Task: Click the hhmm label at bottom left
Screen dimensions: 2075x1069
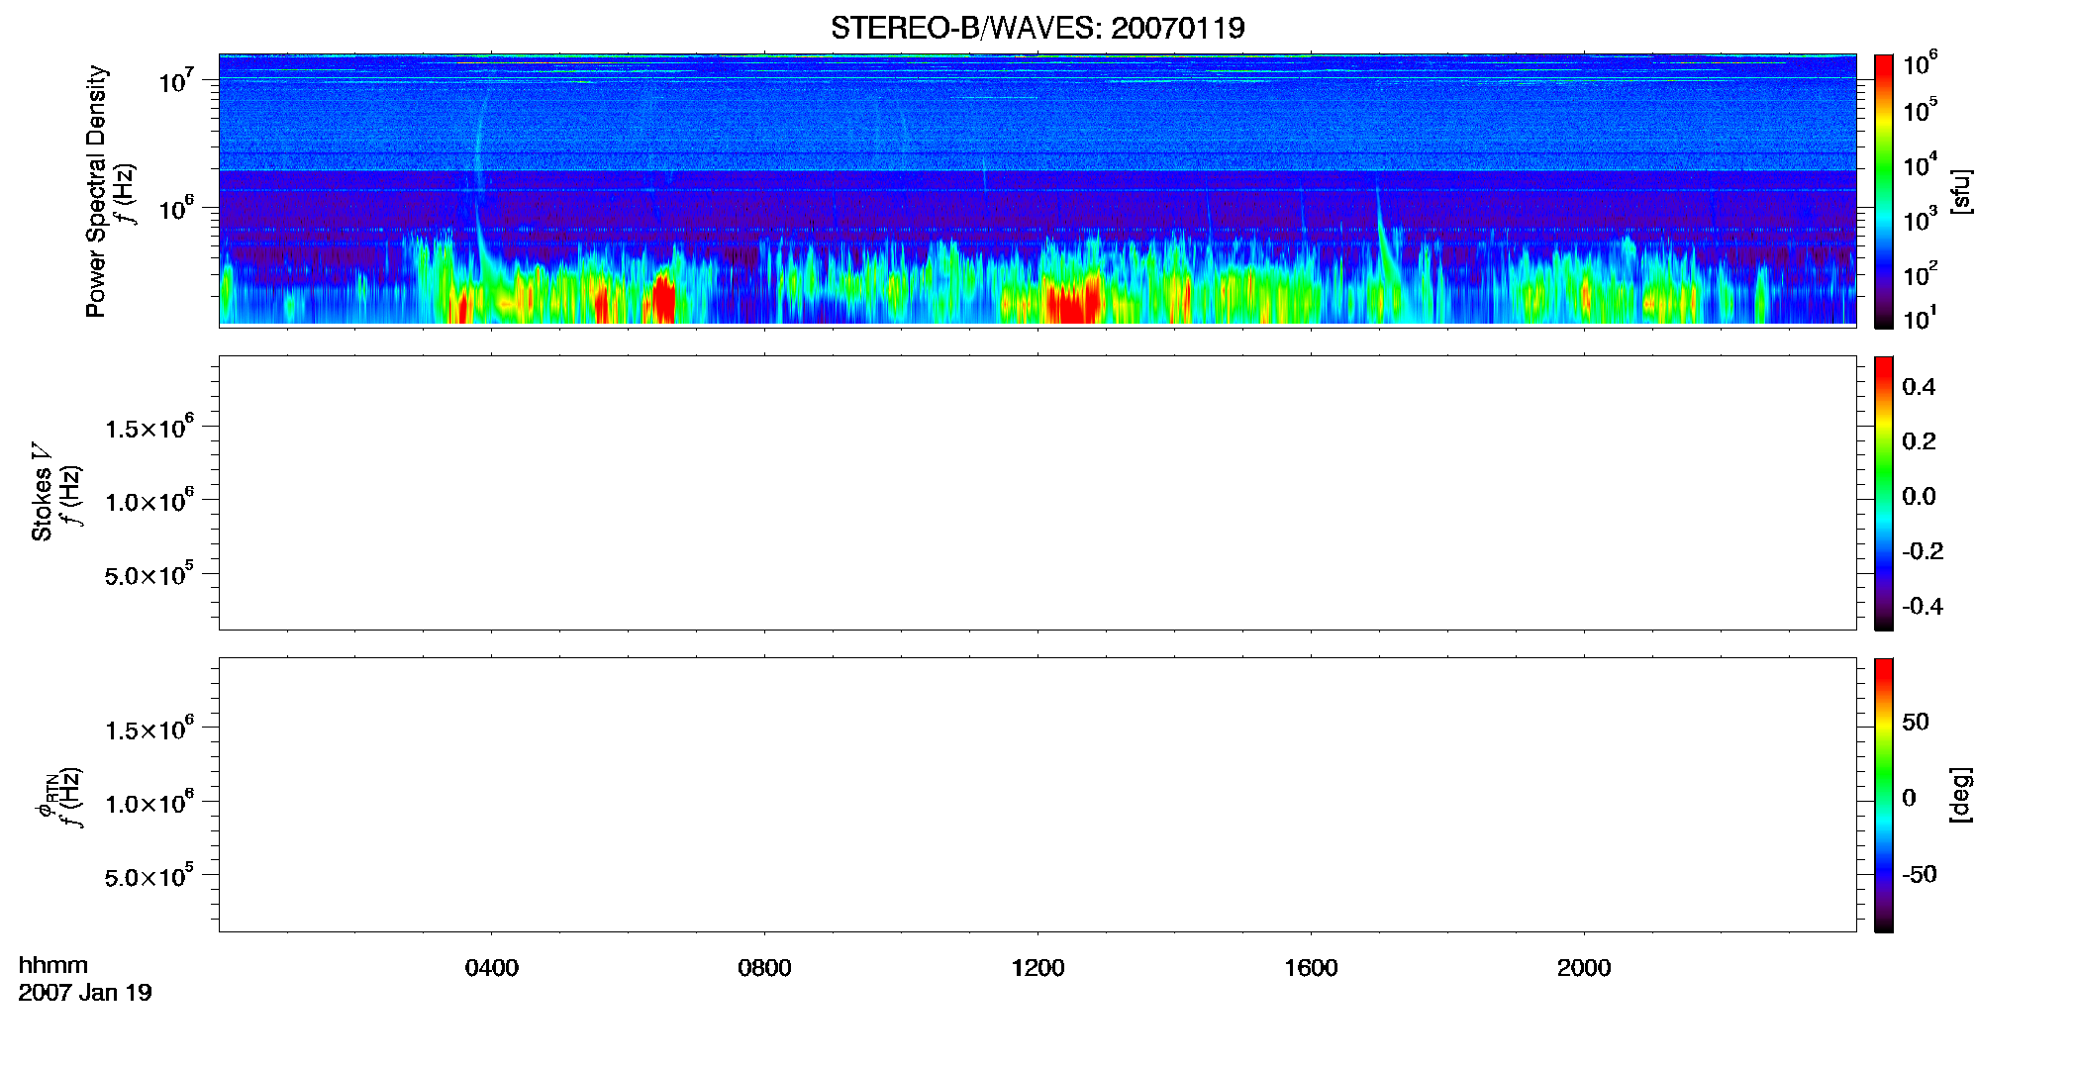Action: [53, 965]
